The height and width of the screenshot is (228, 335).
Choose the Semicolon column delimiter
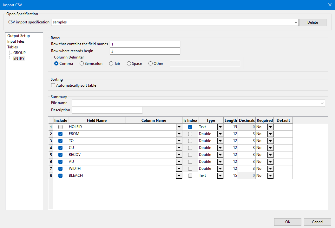82,64
